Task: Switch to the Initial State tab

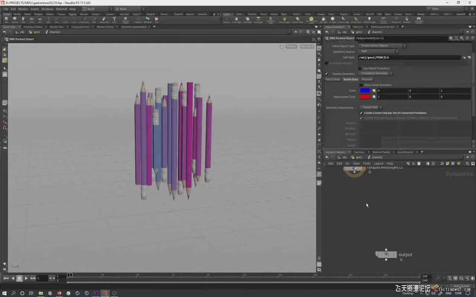Action: (x=333, y=79)
